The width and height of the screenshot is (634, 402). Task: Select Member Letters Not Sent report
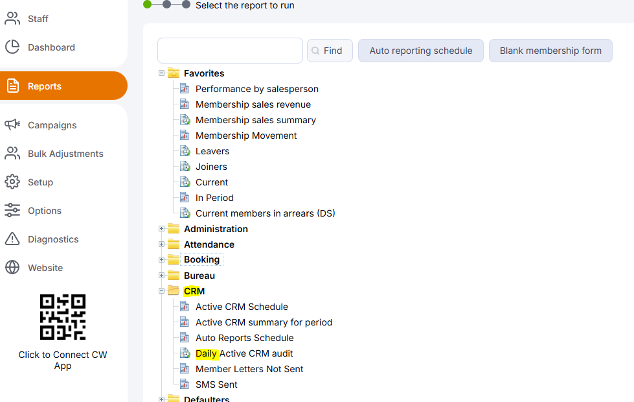(249, 369)
